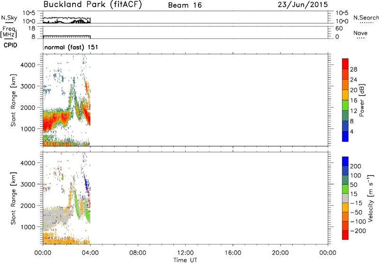
Task: Click the '18' frequency axis value
Action: click(32, 28)
